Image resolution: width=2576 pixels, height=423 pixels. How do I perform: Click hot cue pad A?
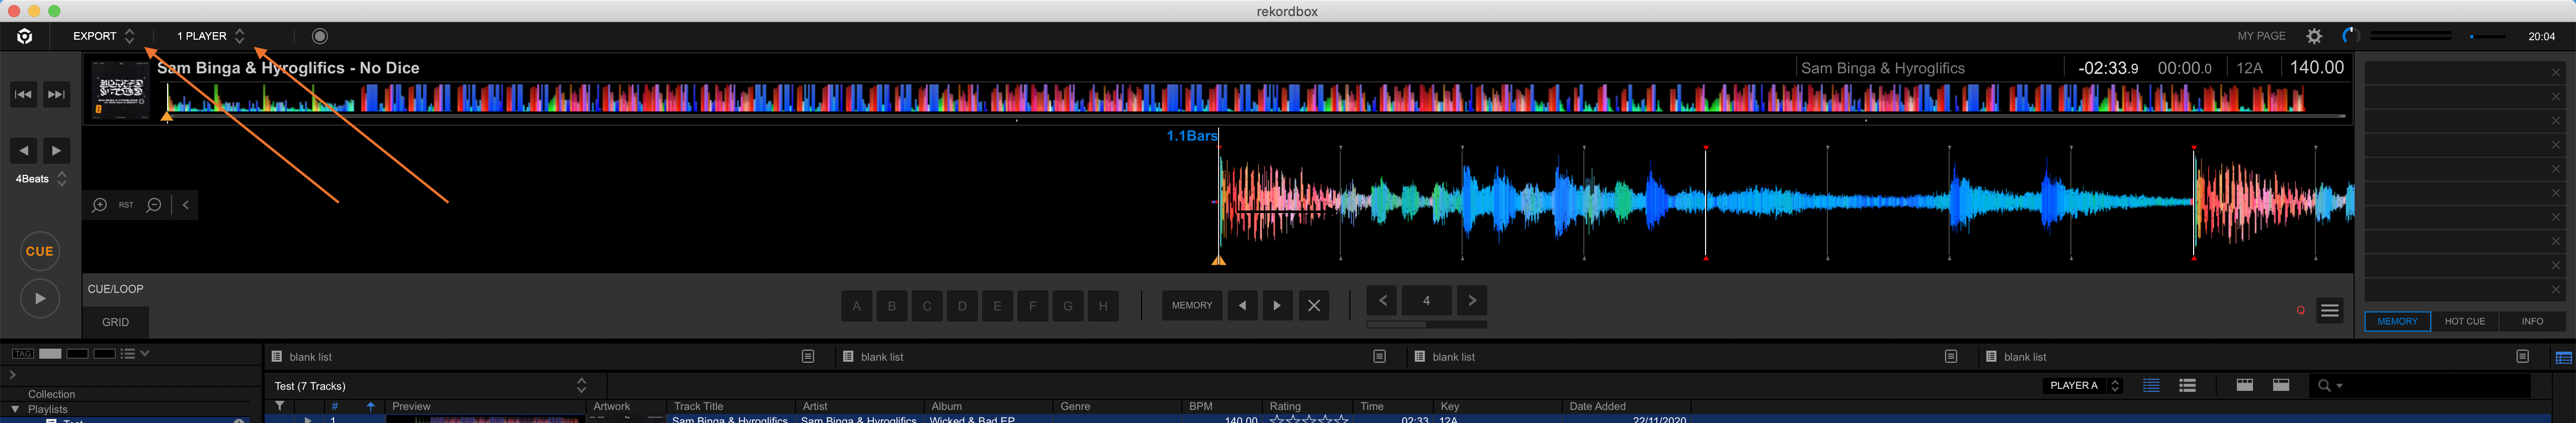click(856, 306)
